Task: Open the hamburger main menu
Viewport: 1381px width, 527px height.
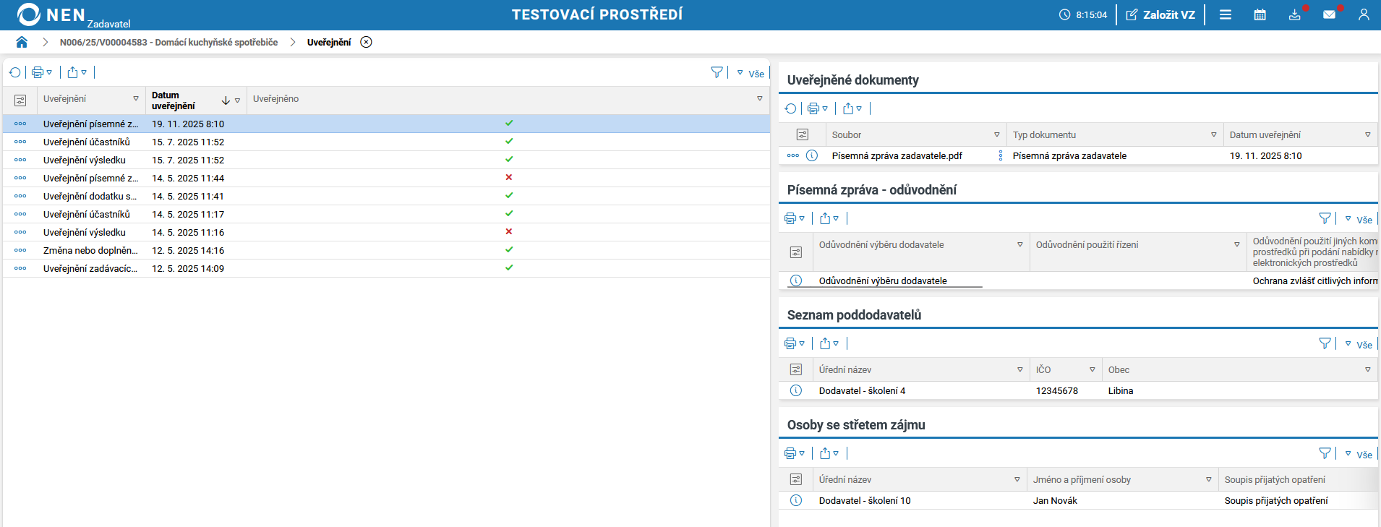Action: [x=1226, y=14]
